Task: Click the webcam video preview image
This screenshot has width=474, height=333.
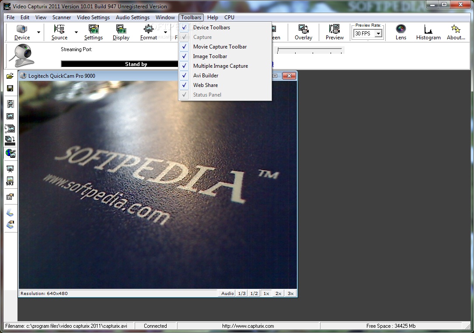Action: click(x=157, y=184)
